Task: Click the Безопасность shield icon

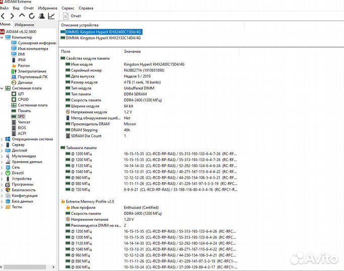Action: (8, 190)
